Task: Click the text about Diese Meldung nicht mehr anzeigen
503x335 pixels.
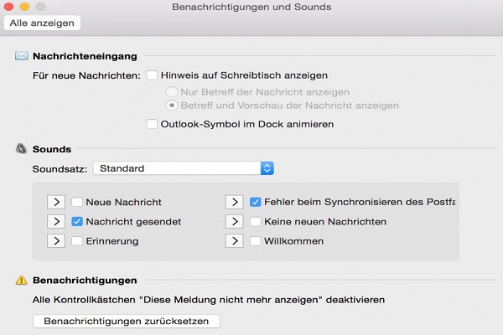Action: coord(209,300)
